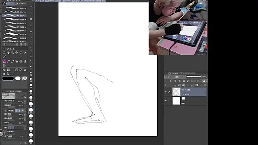Open the mixing mode dropdown arrow
Viewport: 258px width, 145px height.
tap(25, 111)
